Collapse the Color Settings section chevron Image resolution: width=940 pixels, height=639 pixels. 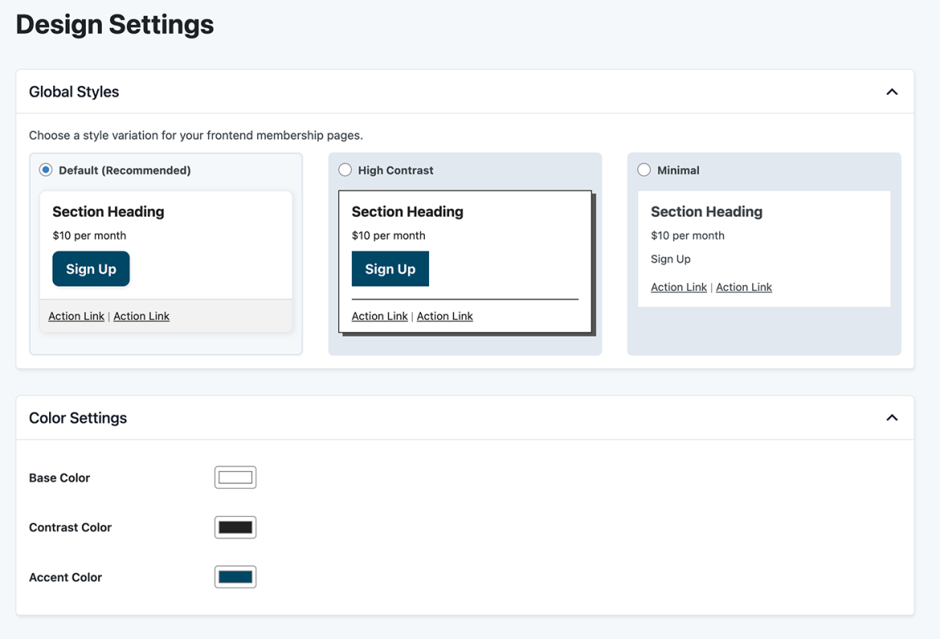[891, 417]
